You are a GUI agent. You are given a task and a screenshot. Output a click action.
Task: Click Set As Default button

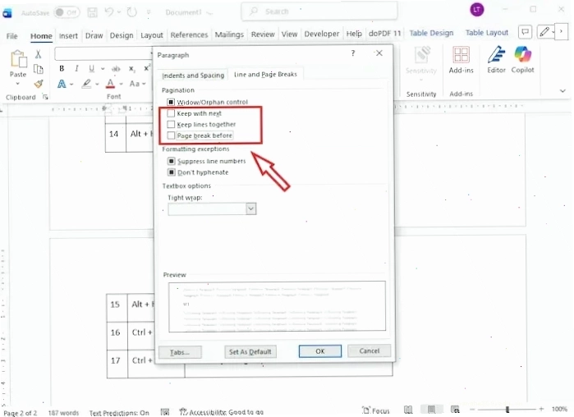pos(250,352)
